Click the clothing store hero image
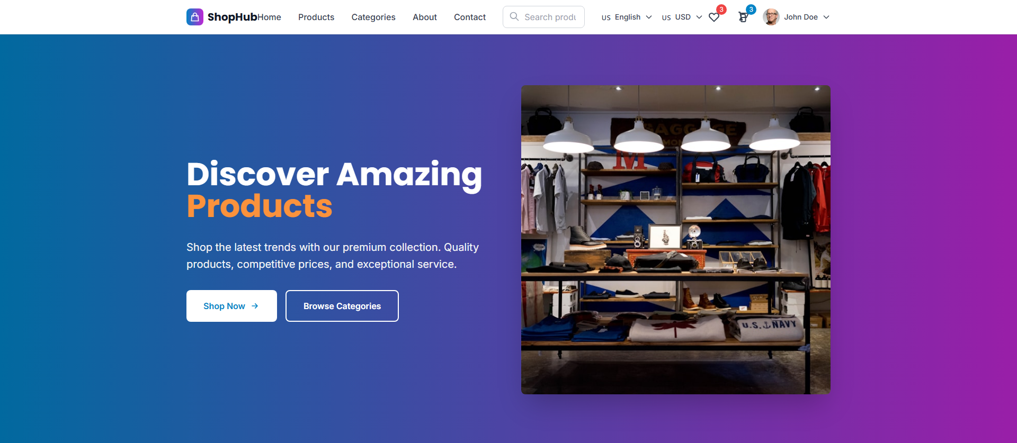This screenshot has height=443, width=1017. pos(676,240)
